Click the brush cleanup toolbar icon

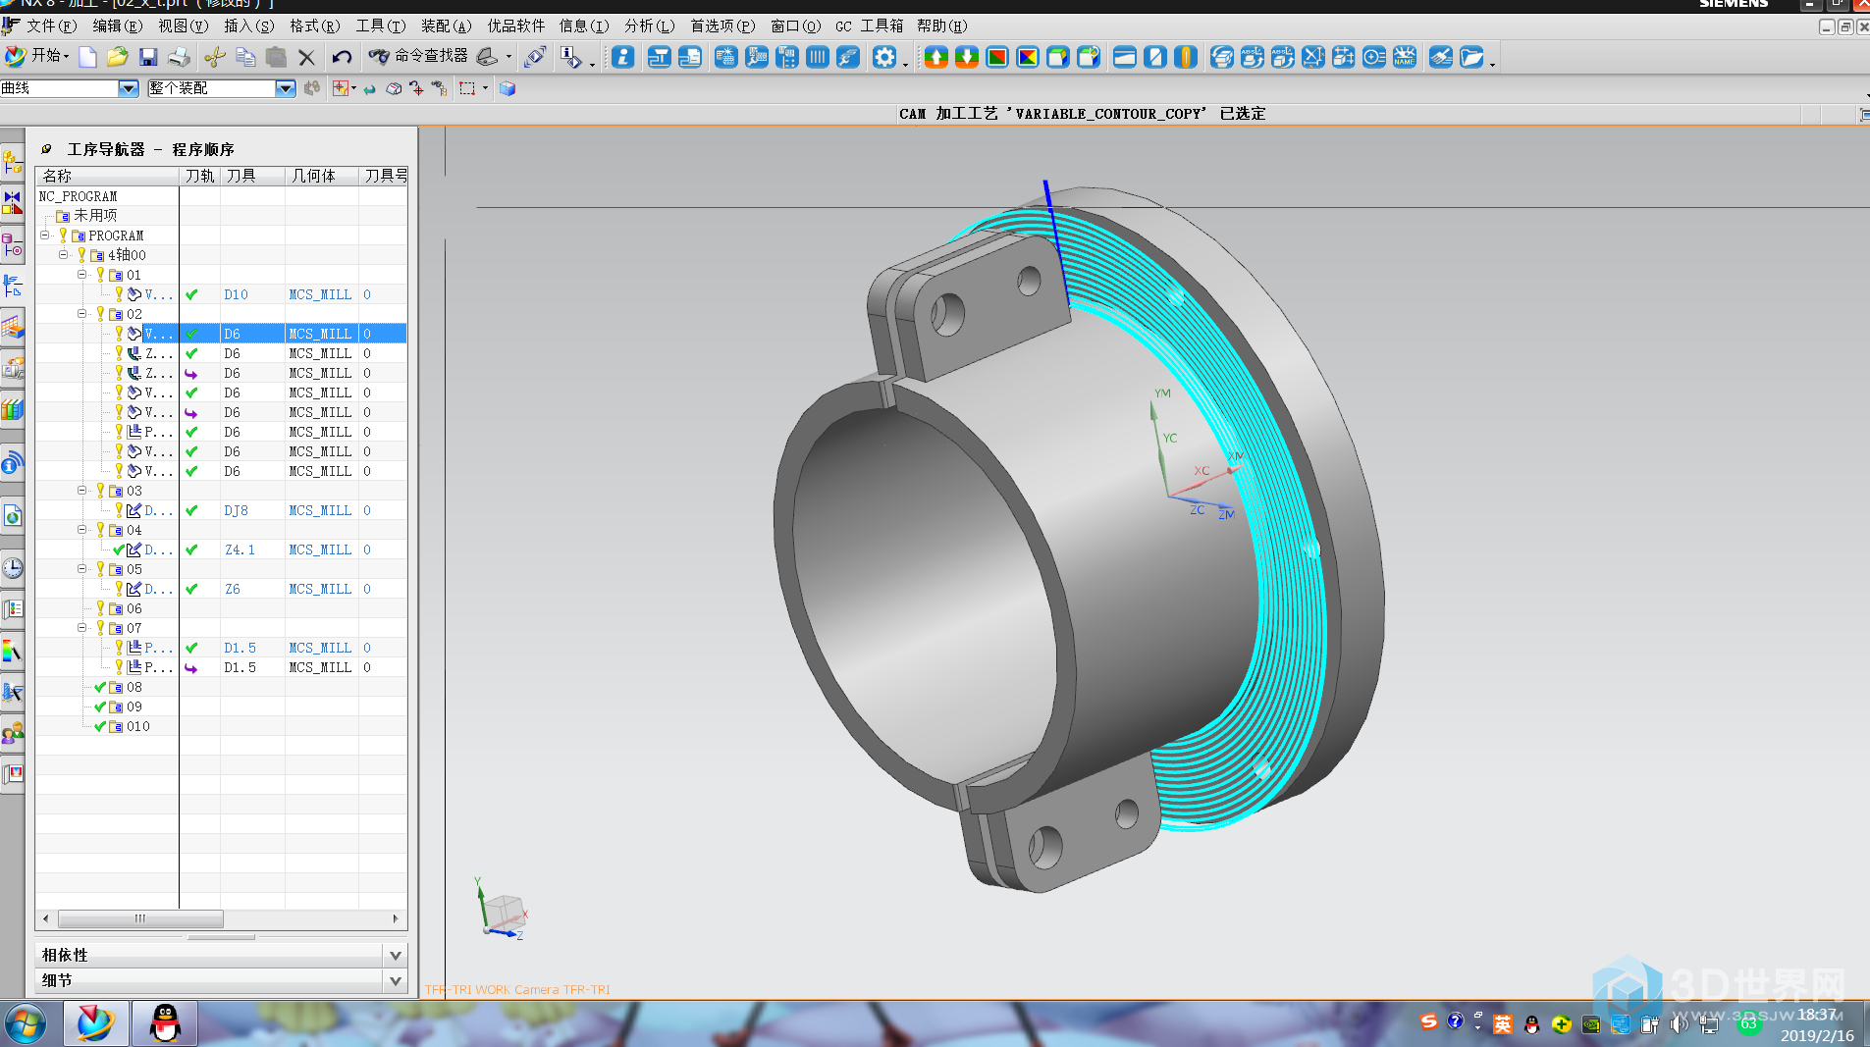coord(1440,57)
